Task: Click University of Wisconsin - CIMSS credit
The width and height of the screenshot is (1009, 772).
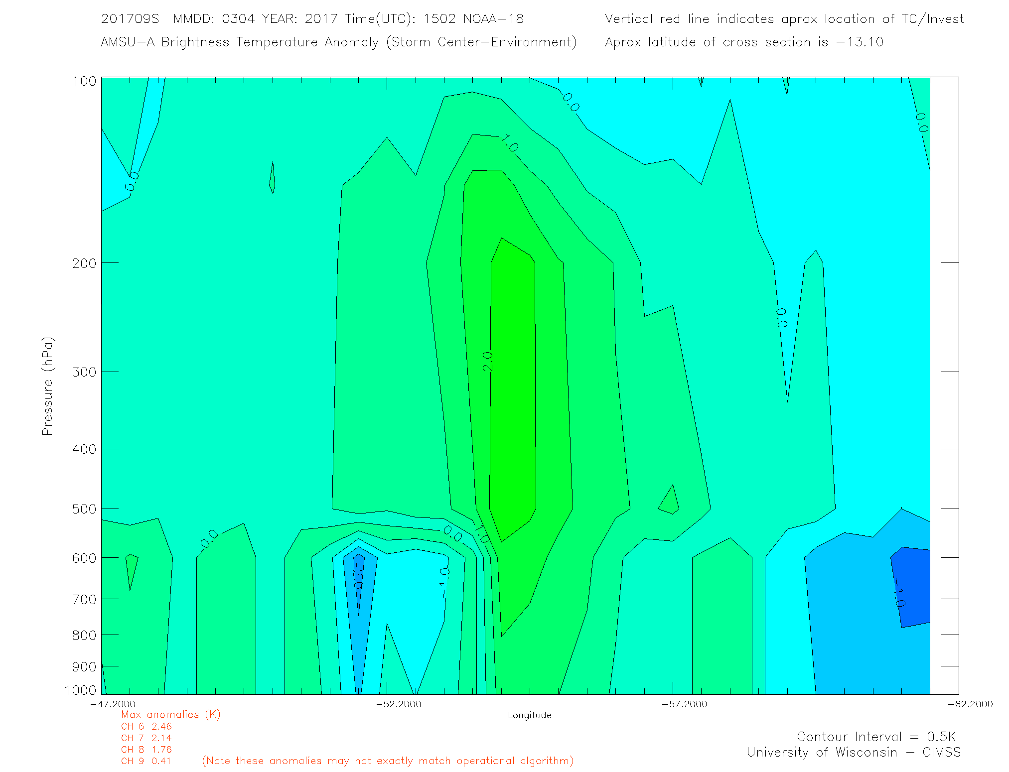Action: click(853, 753)
